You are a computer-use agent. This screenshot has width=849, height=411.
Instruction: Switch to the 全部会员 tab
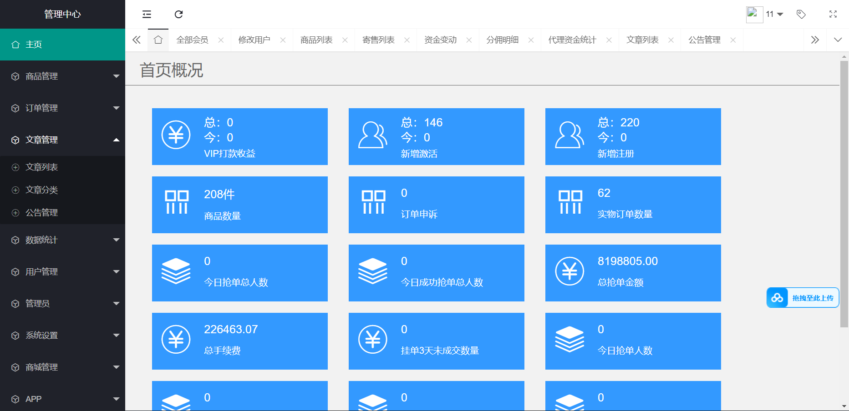tap(192, 40)
